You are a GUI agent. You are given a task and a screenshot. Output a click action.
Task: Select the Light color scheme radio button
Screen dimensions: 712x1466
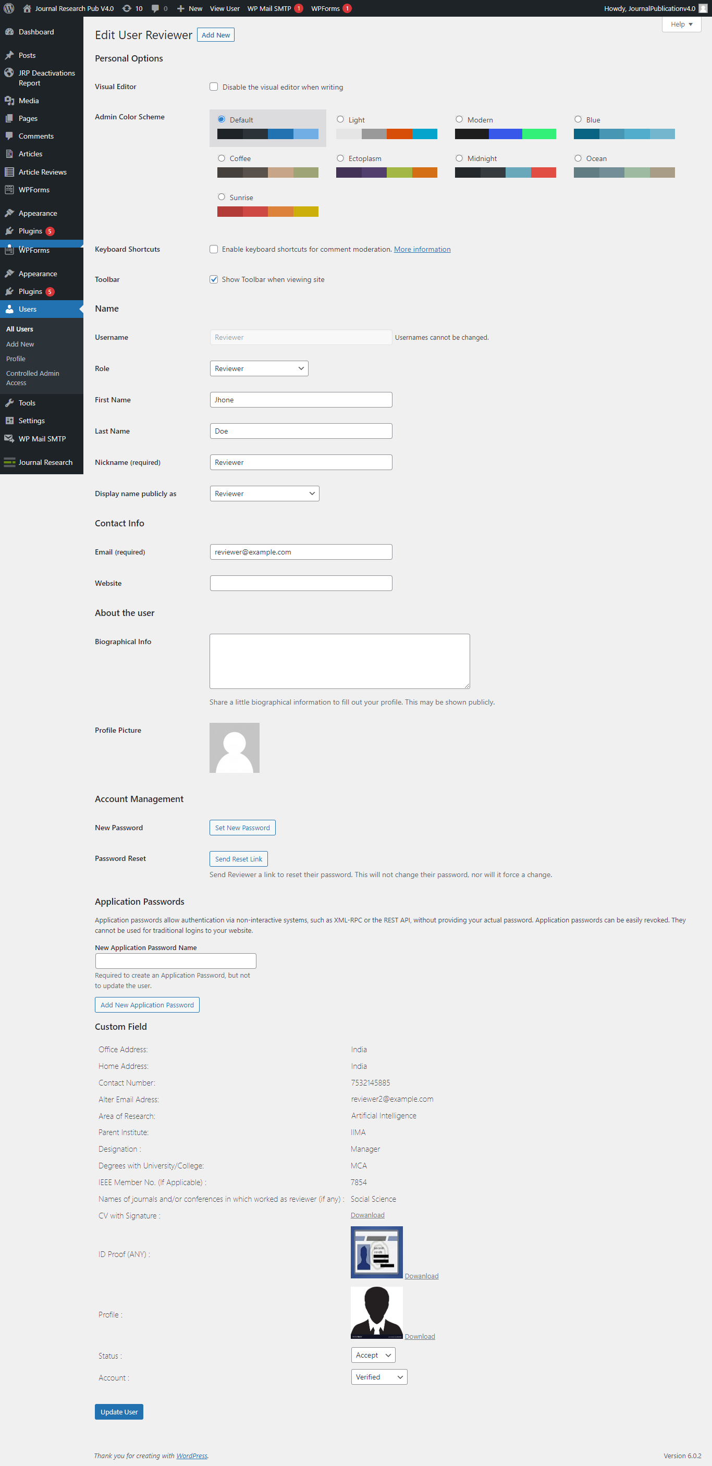[x=340, y=119]
